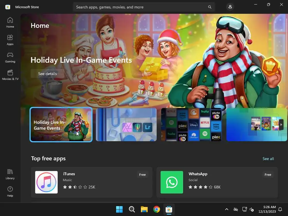288x216 pixels.
Task: Click See details on Holiday banner
Action: 48,74
